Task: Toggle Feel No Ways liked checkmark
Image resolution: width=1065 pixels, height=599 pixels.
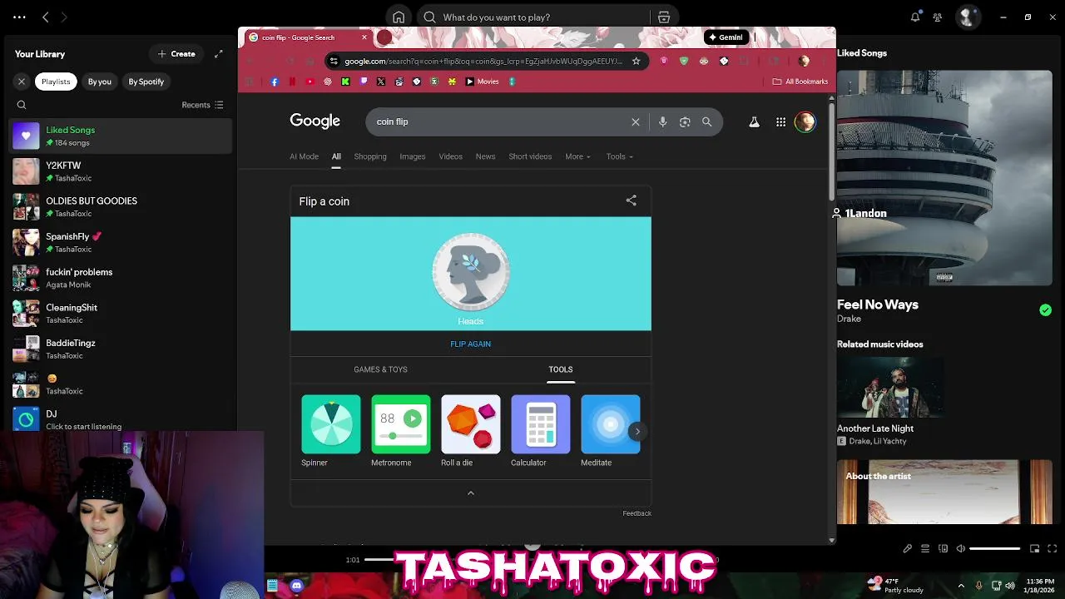Action: (1045, 310)
